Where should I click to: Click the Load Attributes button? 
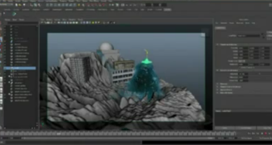click(246, 128)
